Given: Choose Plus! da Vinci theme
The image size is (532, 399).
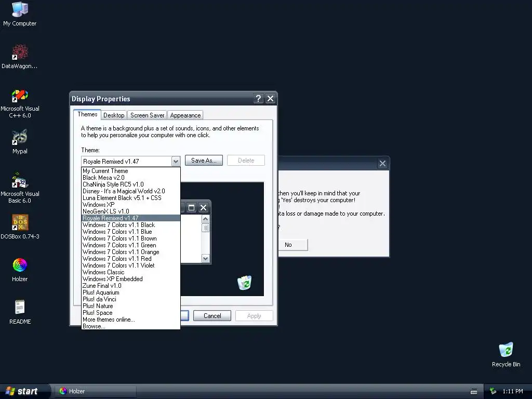Looking at the screenshot, I should pyautogui.click(x=130, y=299).
